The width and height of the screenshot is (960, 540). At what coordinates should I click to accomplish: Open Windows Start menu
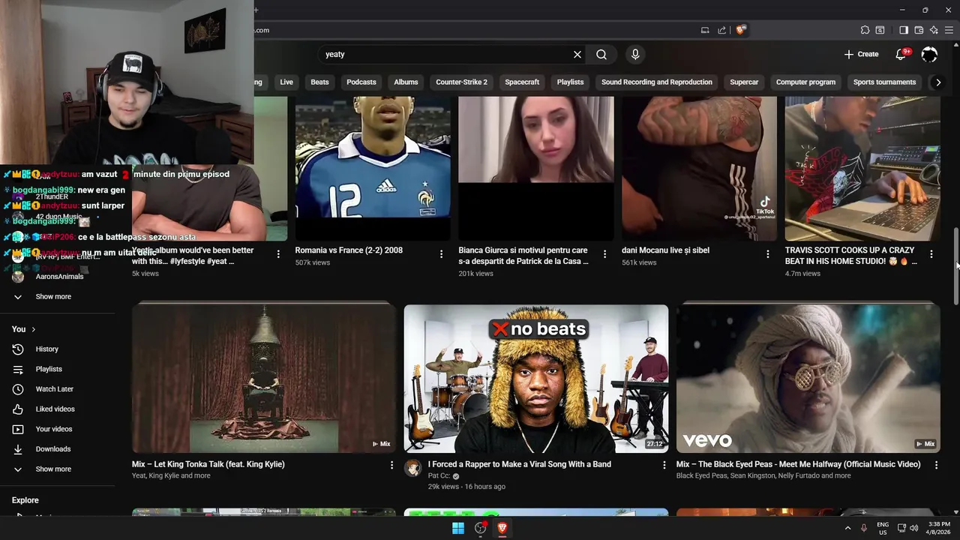click(x=458, y=528)
